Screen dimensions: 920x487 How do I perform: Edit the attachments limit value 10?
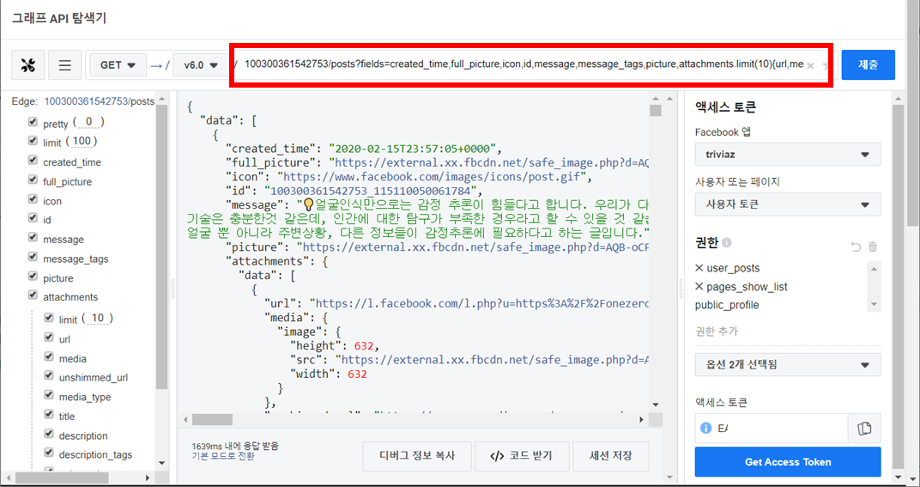click(x=97, y=318)
